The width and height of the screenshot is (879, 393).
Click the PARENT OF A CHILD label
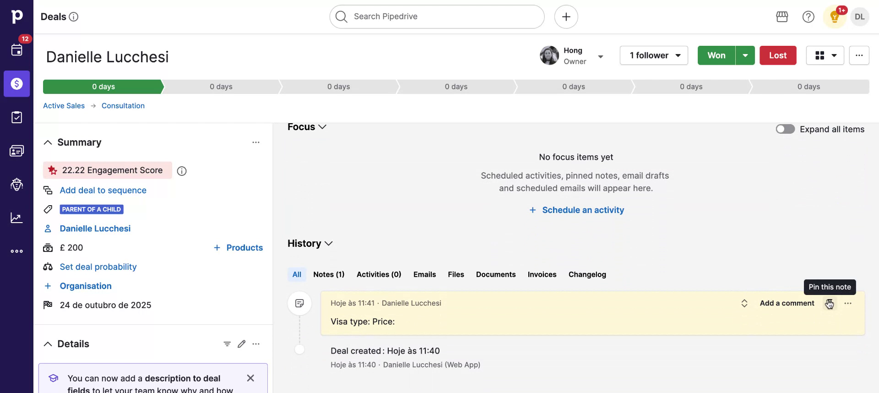[x=92, y=209]
